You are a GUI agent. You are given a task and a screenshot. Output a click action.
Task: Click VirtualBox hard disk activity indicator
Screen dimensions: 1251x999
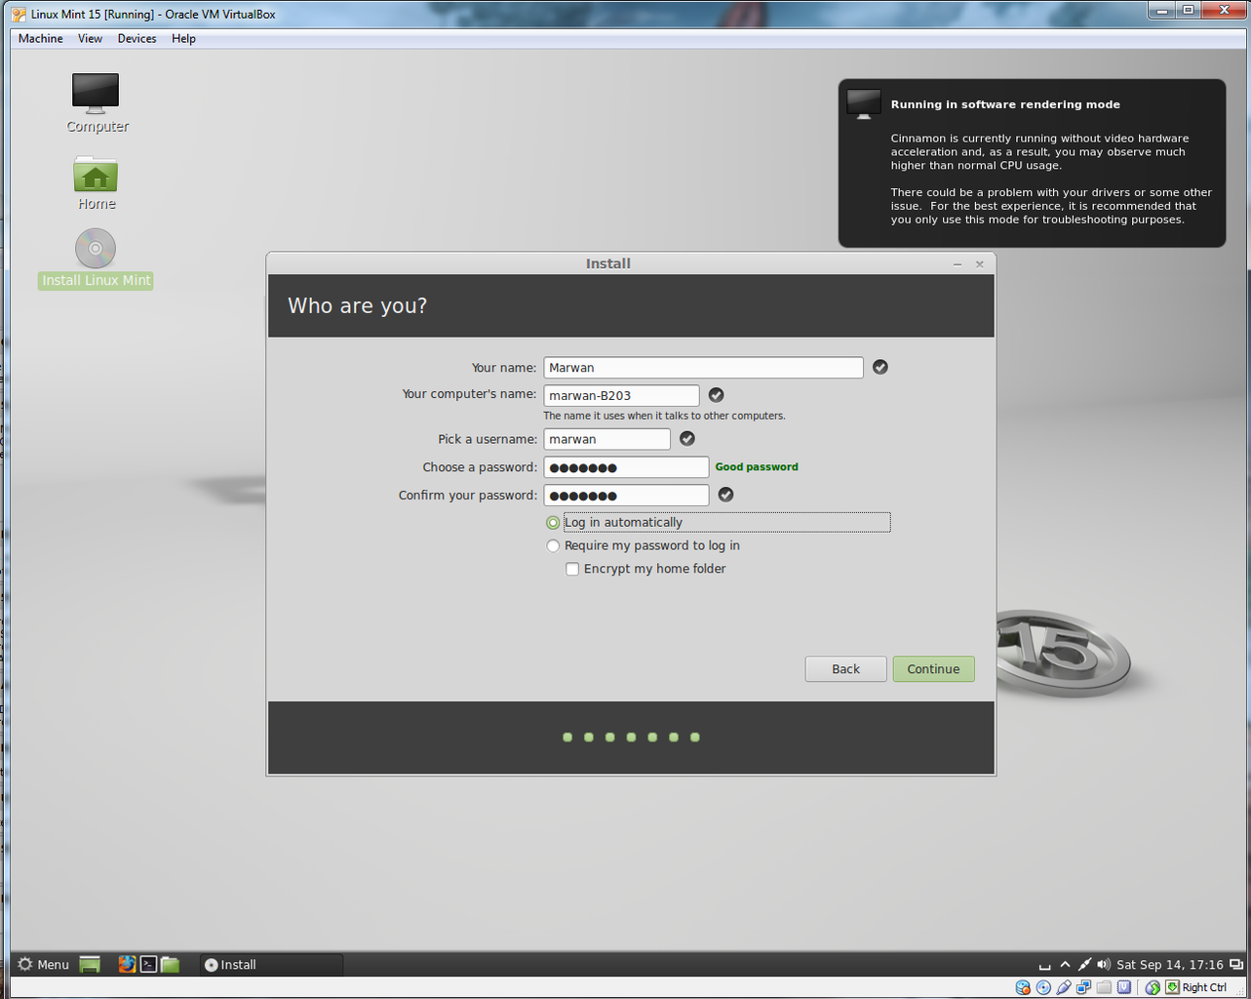point(1024,987)
